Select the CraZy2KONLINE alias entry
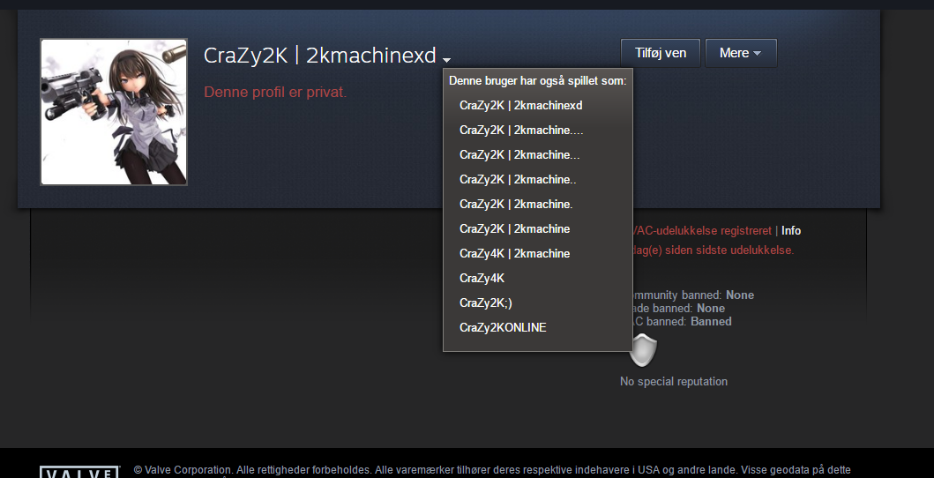The width and height of the screenshot is (934, 478). pyautogui.click(x=503, y=327)
